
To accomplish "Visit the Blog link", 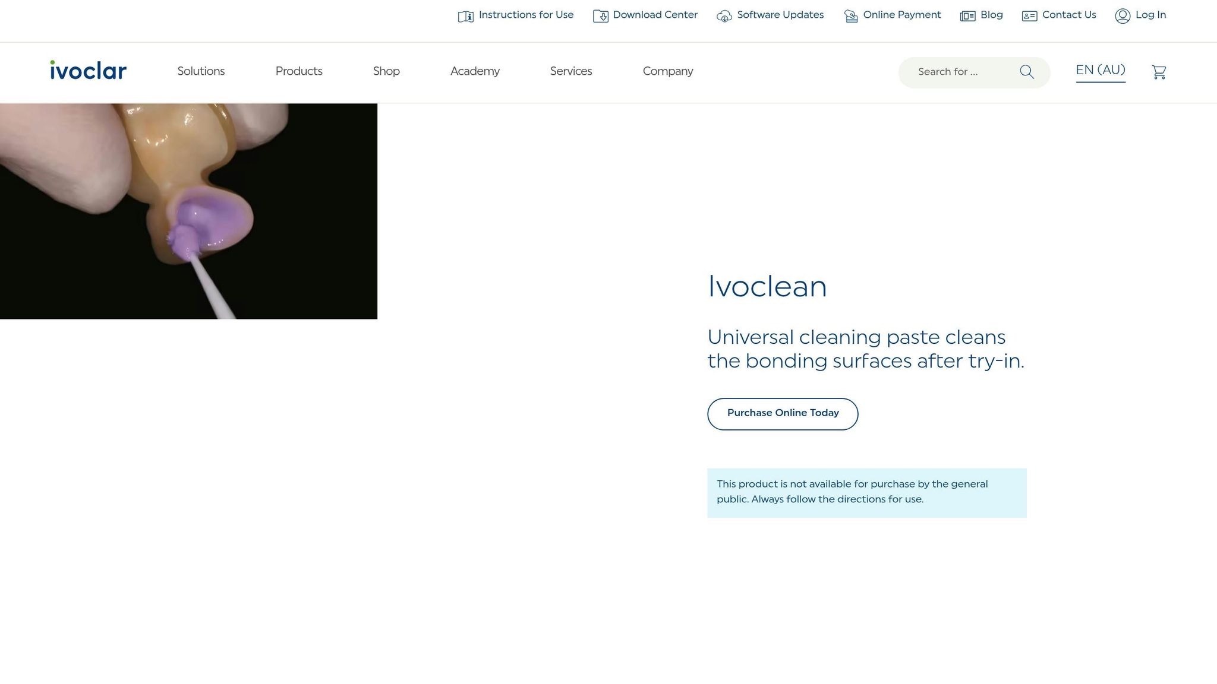I will point(991,15).
